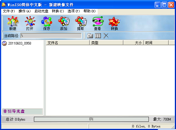Select the 20110603_0958 tree label

coord(20,43)
